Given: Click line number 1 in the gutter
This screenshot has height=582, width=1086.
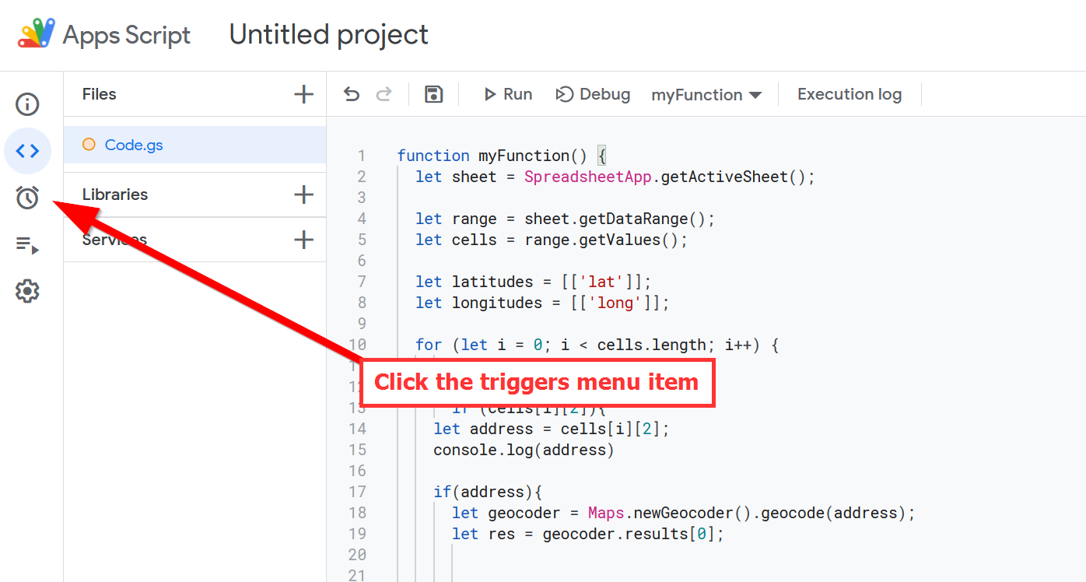Looking at the screenshot, I should (x=360, y=156).
